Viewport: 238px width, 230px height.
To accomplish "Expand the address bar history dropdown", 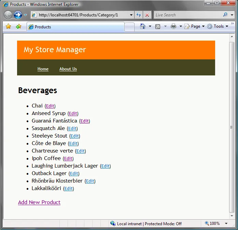I will click(131, 15).
